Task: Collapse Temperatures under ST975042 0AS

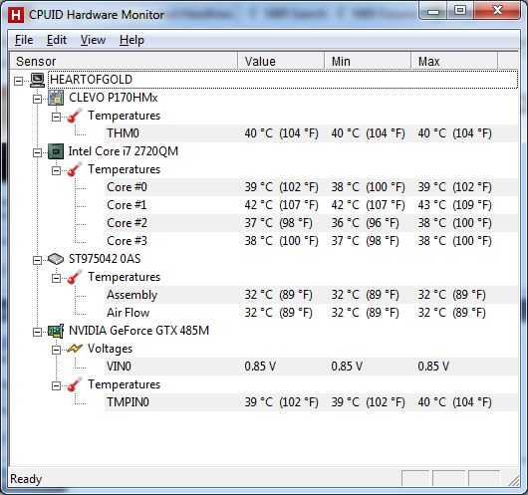Action: coord(56,278)
